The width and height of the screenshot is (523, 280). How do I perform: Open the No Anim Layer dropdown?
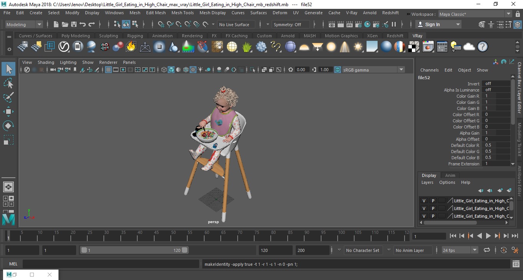413,250
